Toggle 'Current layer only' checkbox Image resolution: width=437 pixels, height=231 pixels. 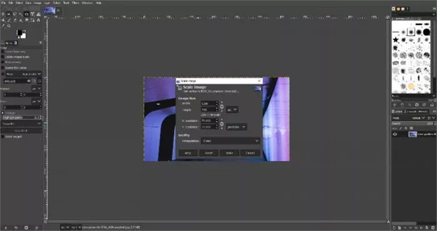pyautogui.click(x=3, y=51)
